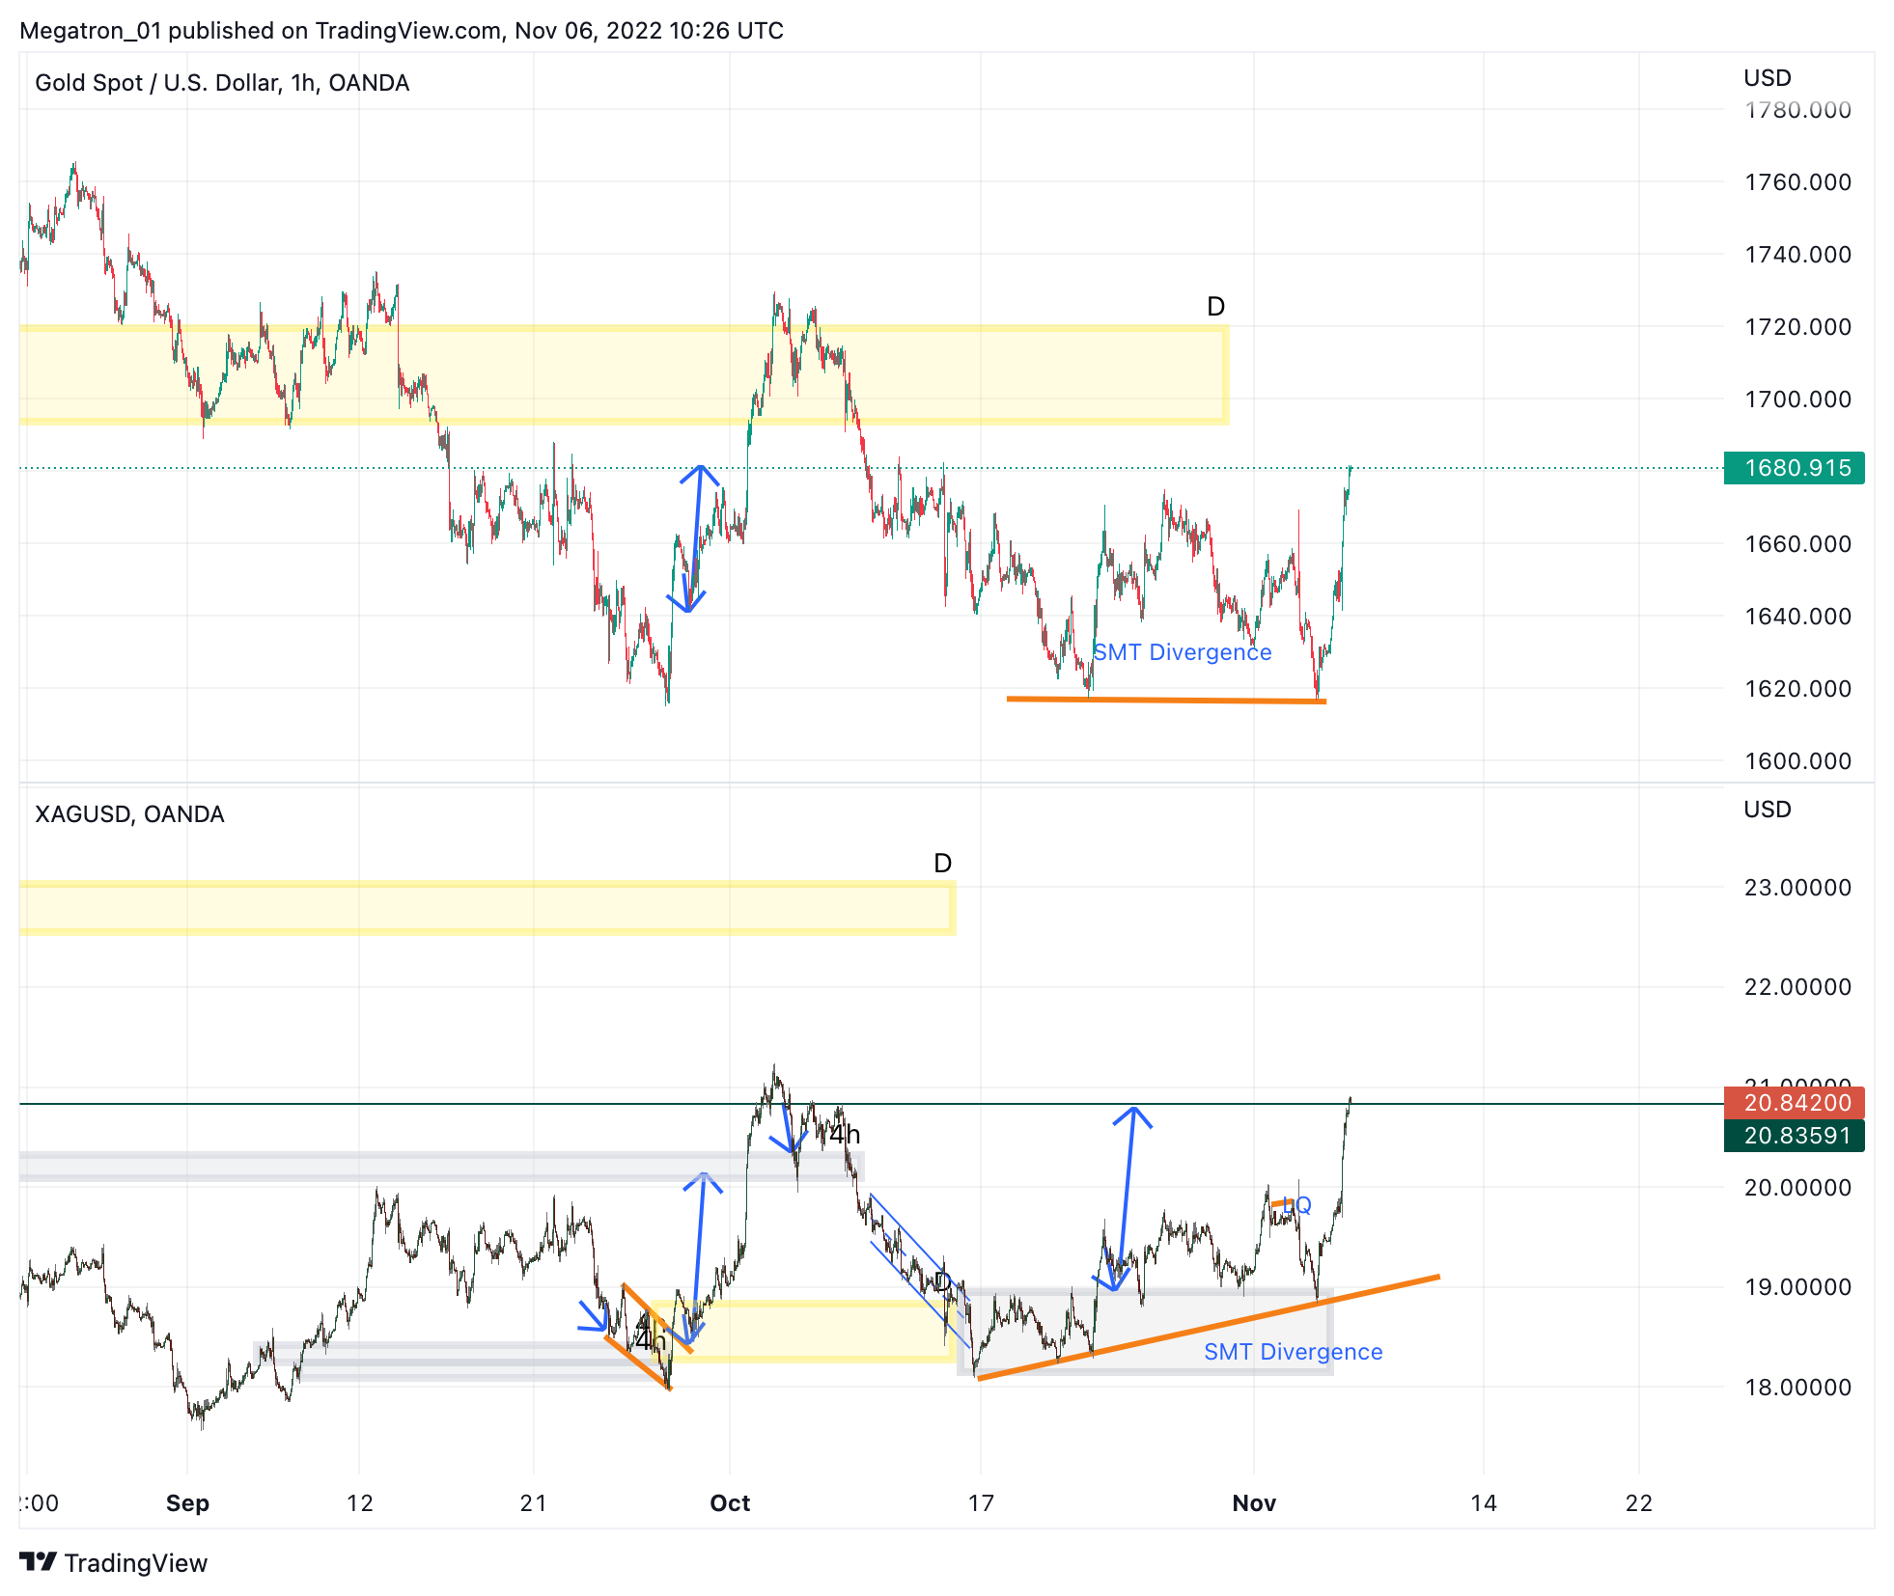Click the 1720.000 price axis label
Screen dimensions: 1894x1596
tap(1797, 327)
